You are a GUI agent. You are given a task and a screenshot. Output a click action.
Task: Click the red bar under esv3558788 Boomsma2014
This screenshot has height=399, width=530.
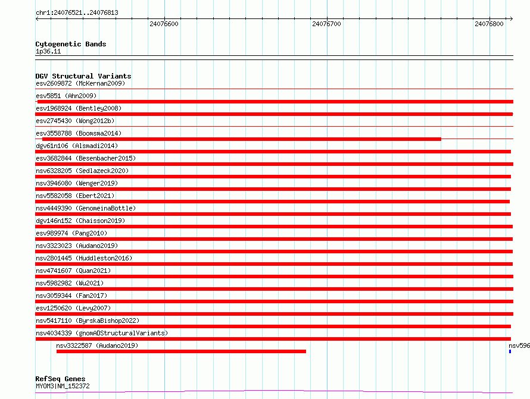242,139
